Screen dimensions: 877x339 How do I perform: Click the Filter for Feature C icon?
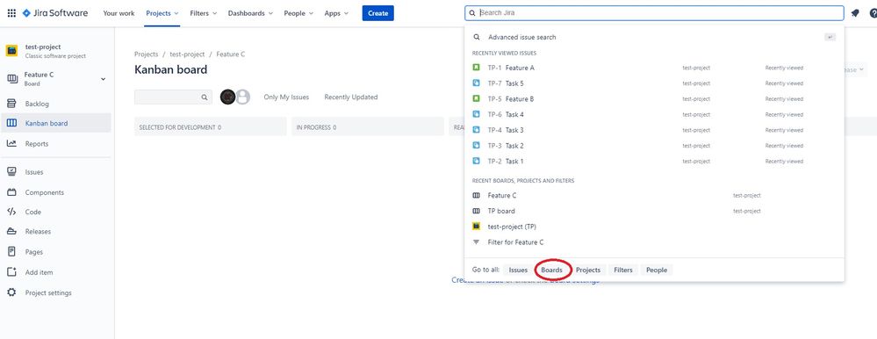pos(477,242)
